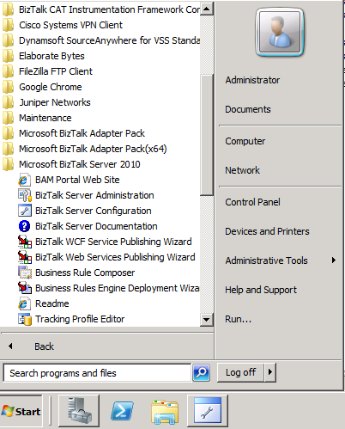Click the Search programs and files field
This screenshot has width=345, height=429.
click(x=97, y=373)
